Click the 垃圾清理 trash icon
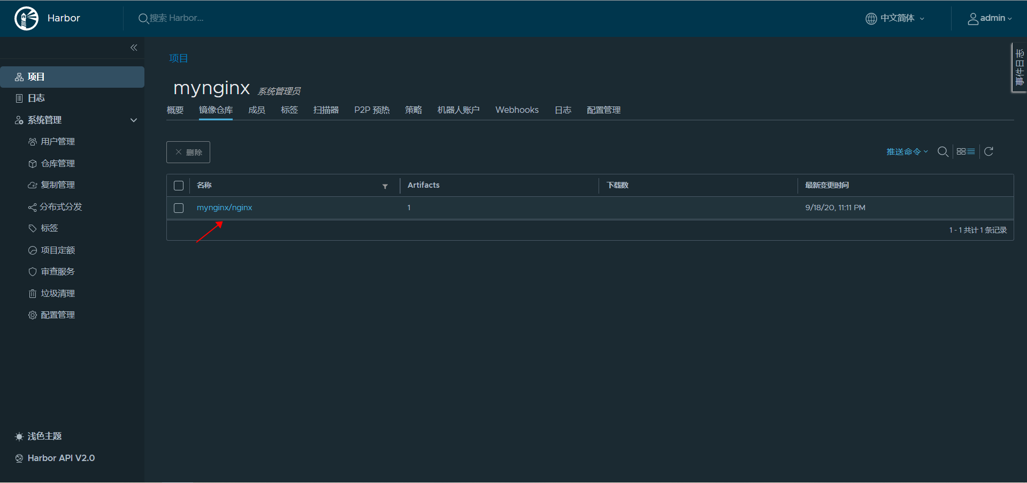The width and height of the screenshot is (1027, 483). tap(33, 294)
